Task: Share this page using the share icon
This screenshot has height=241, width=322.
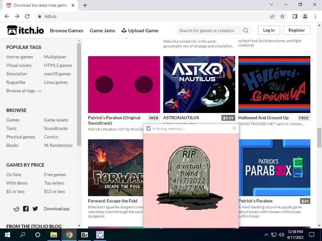Action: click(x=272, y=16)
